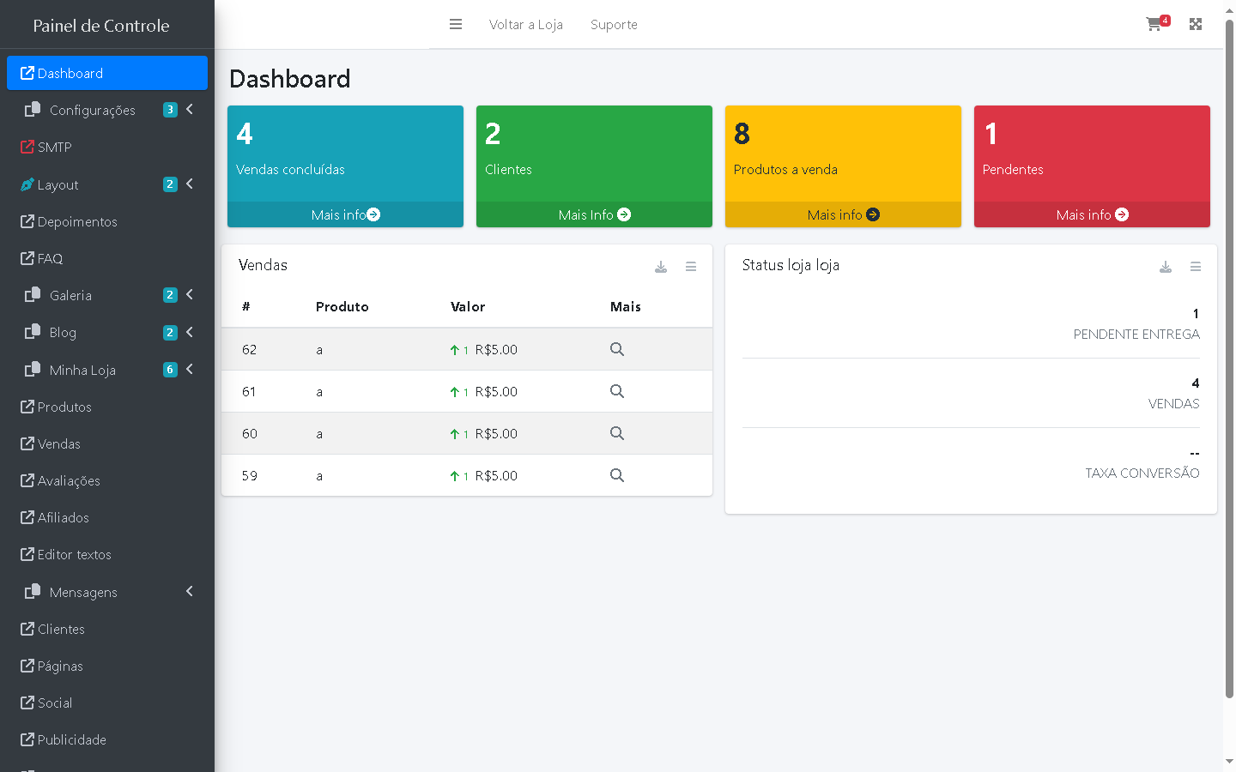This screenshot has height=772, width=1236.
Task: View details of sale 62 magnifier icon
Action: (x=617, y=349)
